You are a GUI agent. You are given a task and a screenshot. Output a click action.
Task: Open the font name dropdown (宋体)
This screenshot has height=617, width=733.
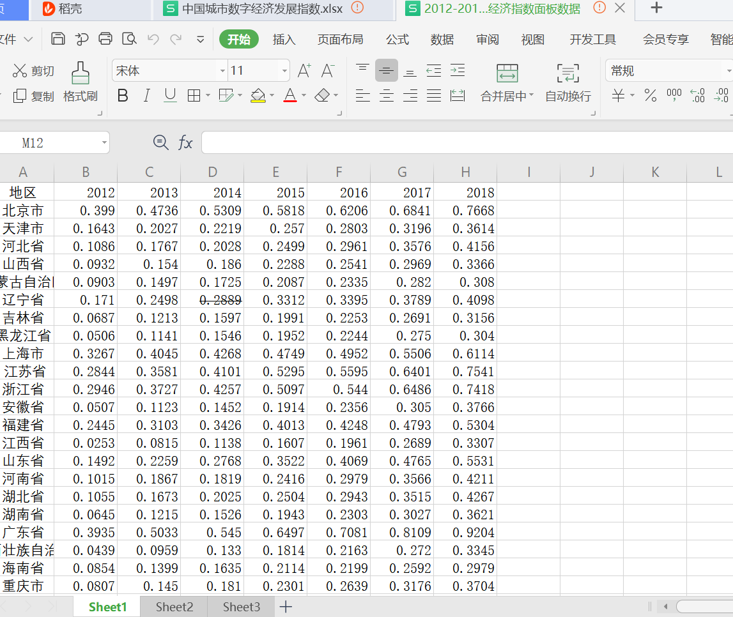point(222,71)
